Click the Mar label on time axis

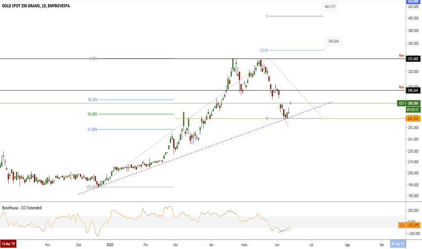click(176, 244)
